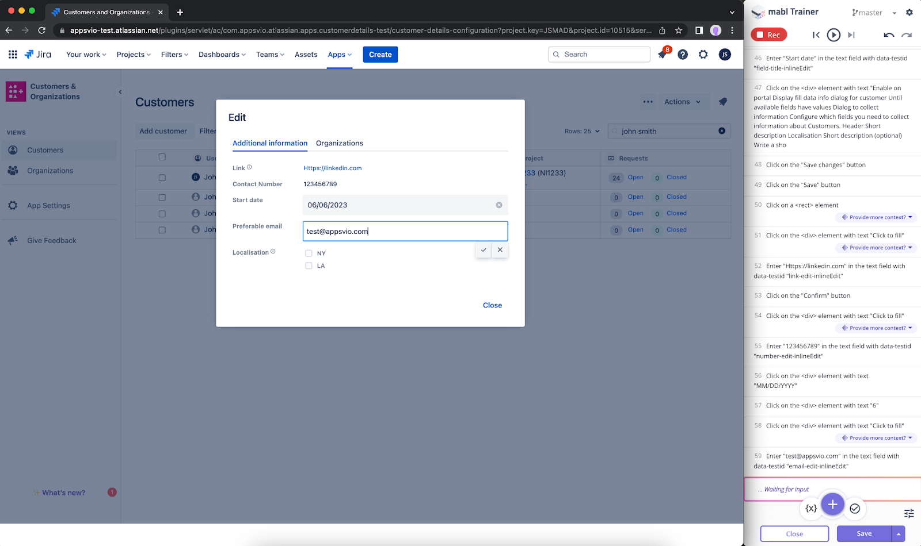Check the NY localisation checkbox

(309, 253)
